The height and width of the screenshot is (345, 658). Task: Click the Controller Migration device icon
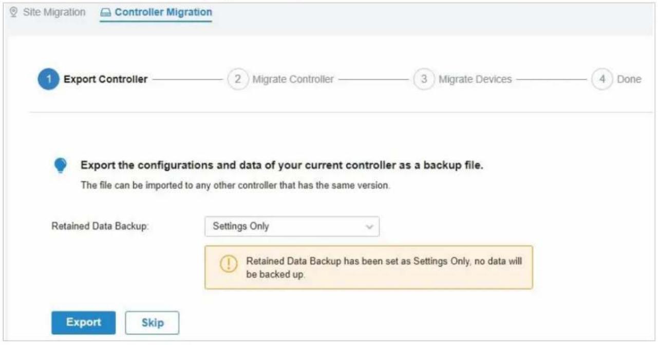tap(105, 12)
